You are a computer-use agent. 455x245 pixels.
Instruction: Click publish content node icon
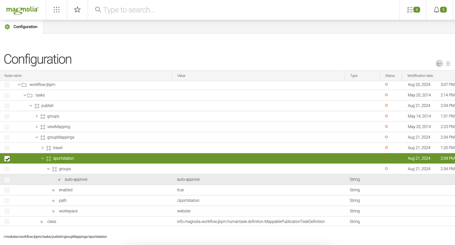37,106
